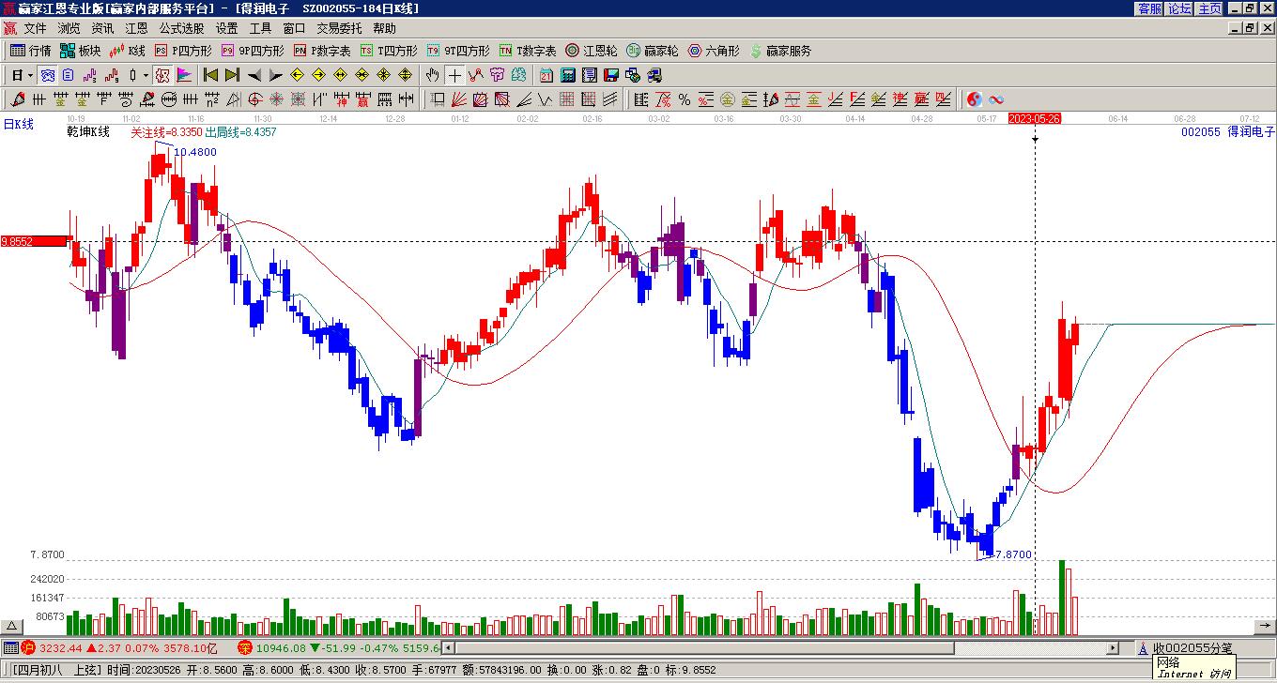Click the 002055 得润电子 stock name
The image size is (1277, 683).
(1228, 132)
